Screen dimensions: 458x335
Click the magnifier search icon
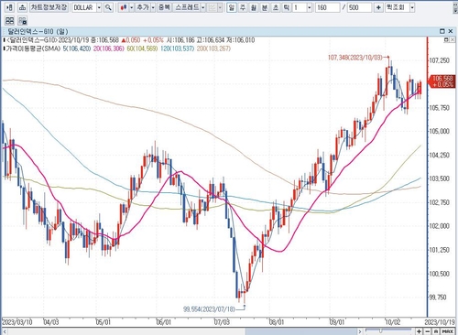tap(108, 7)
